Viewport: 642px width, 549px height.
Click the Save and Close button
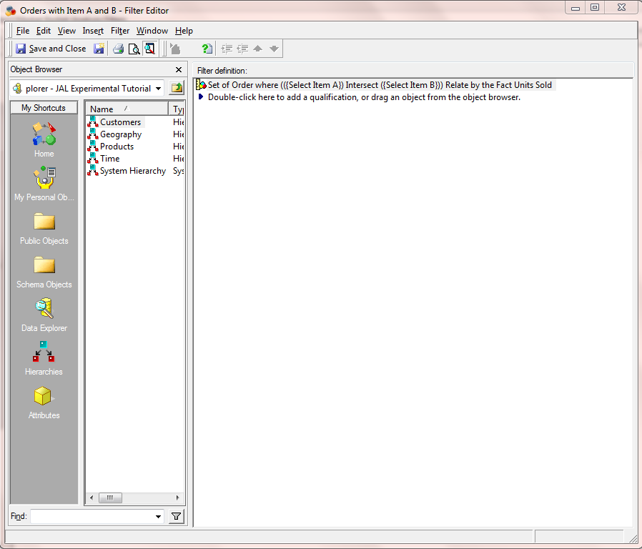(x=51, y=48)
